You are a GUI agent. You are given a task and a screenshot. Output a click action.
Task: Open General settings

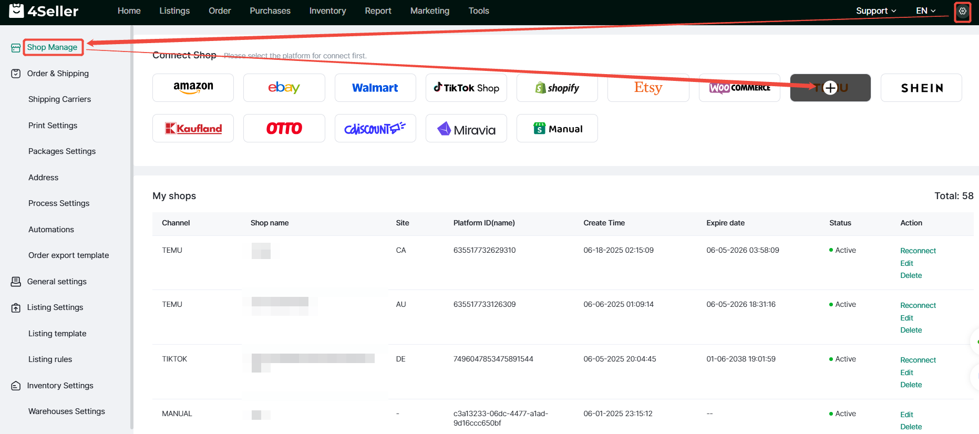(x=57, y=282)
